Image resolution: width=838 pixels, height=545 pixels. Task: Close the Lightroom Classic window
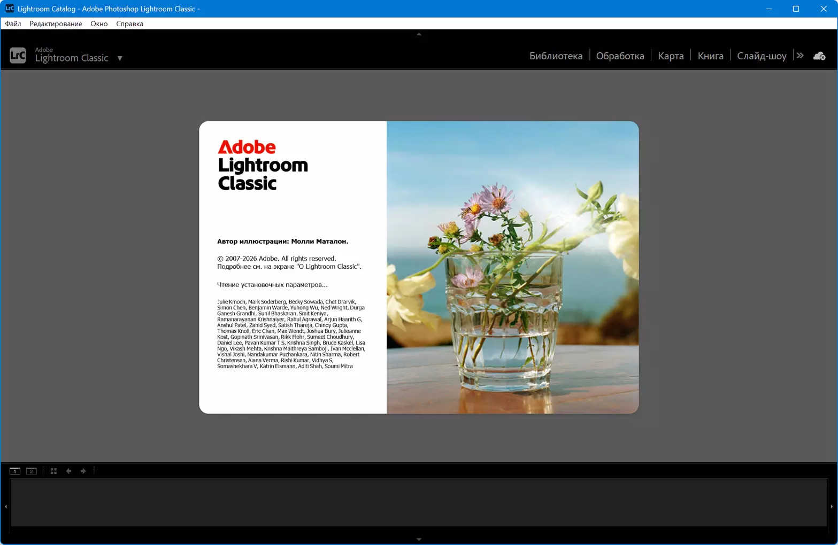click(824, 9)
